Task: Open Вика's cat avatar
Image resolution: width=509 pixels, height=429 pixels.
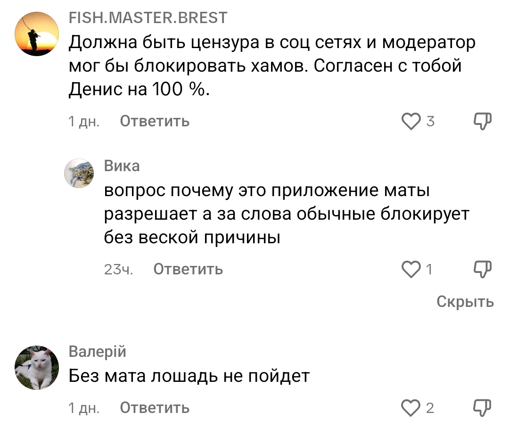Action: coord(79,173)
